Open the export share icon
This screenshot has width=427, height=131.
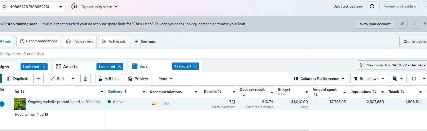click(x=414, y=79)
